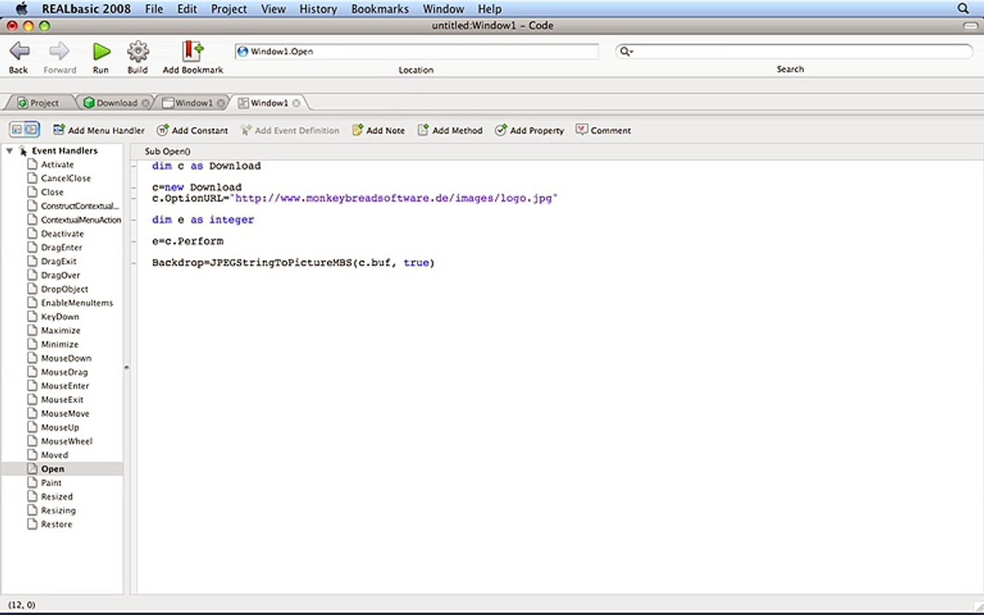Open the History menu
The height and width of the screenshot is (615, 984).
click(318, 9)
